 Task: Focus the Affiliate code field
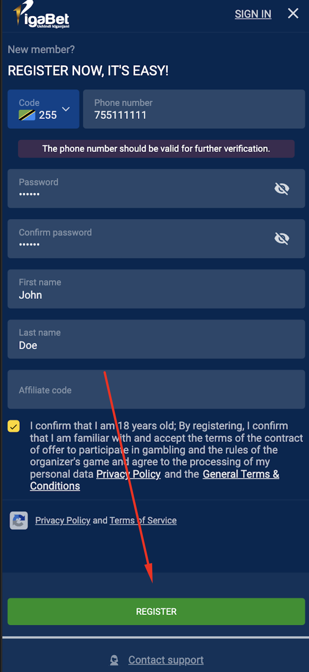pos(156,390)
